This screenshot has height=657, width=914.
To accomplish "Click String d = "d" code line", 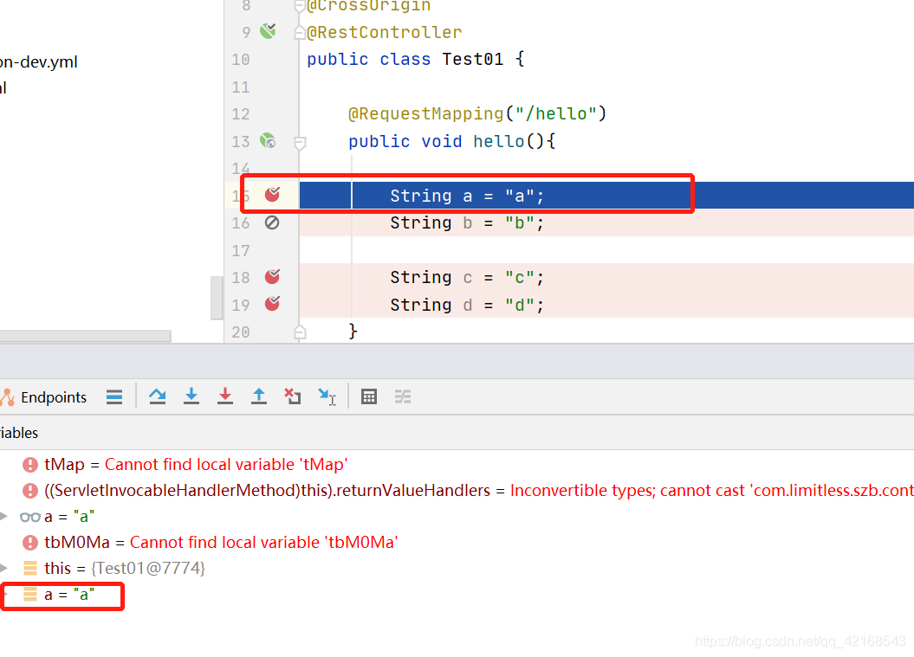I will (x=467, y=305).
